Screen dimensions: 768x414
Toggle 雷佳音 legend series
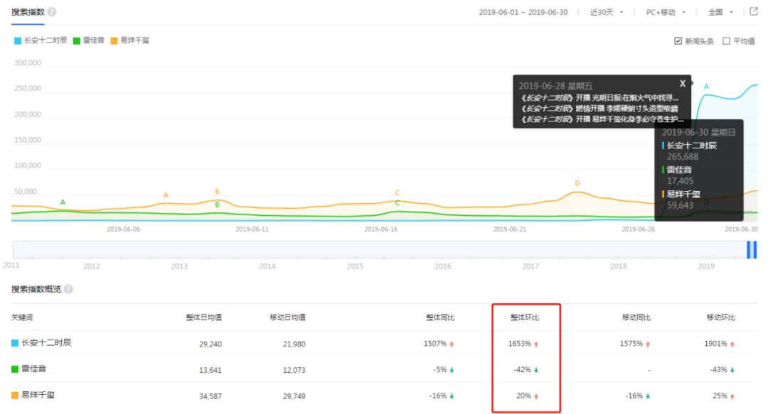[x=89, y=40]
